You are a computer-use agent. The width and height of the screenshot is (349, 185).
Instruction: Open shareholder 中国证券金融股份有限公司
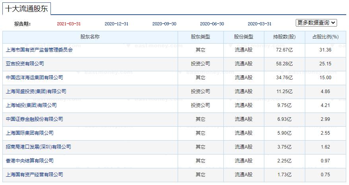coord(35,119)
